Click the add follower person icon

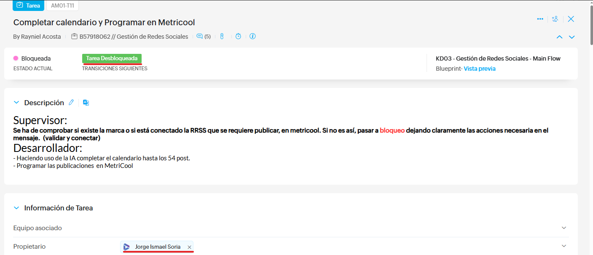coord(555,19)
